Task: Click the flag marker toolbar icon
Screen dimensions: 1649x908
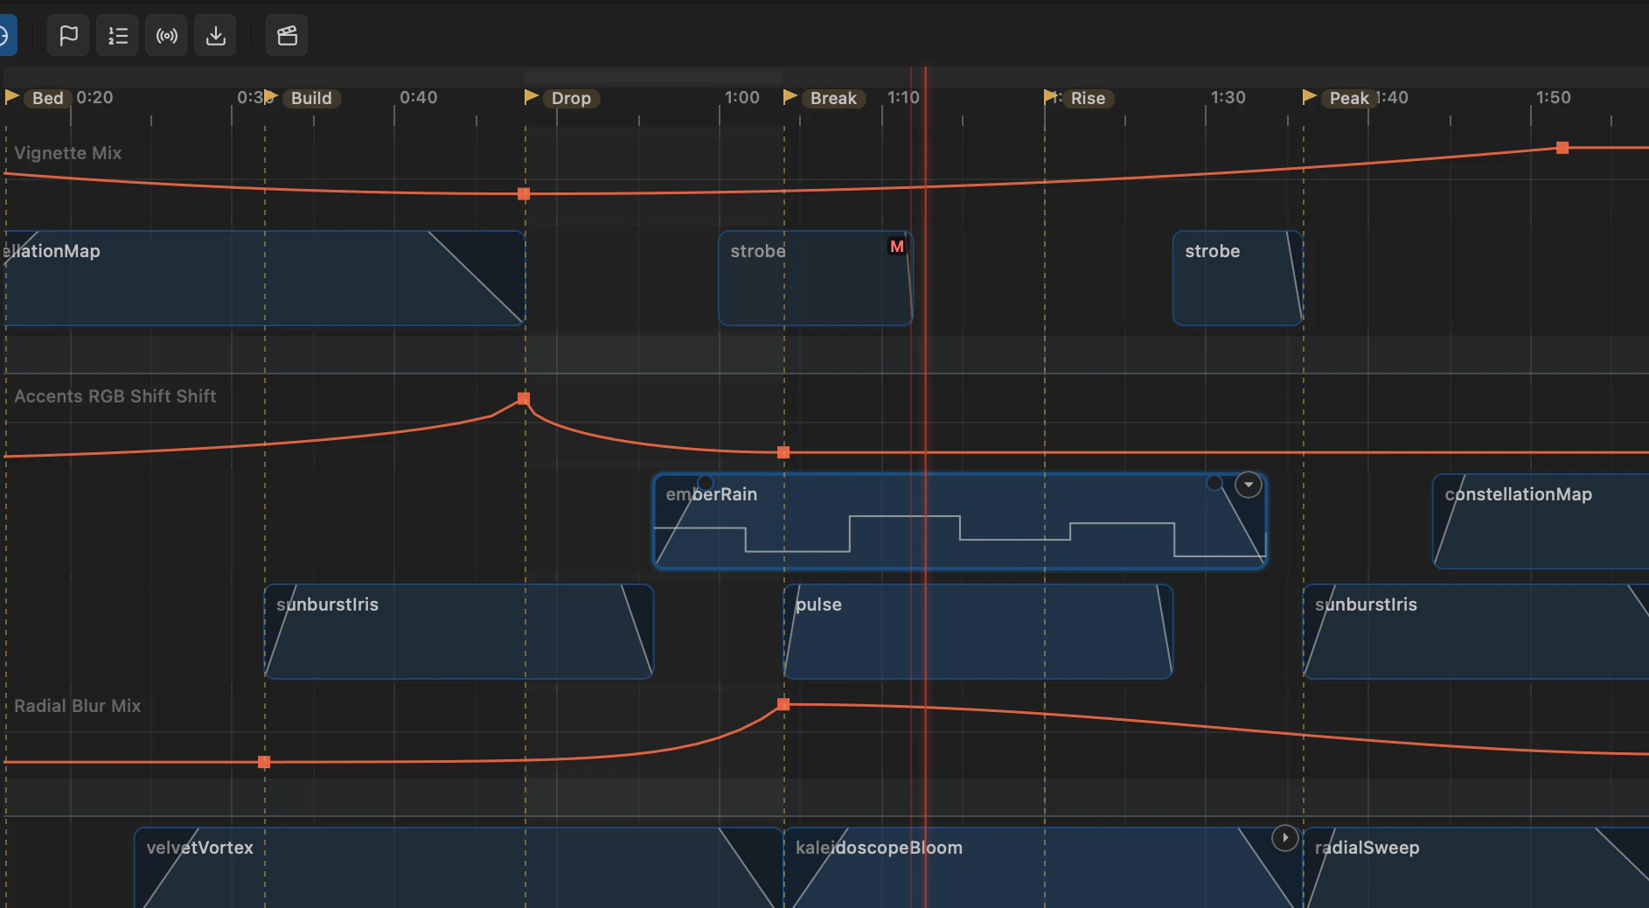Action: (68, 36)
